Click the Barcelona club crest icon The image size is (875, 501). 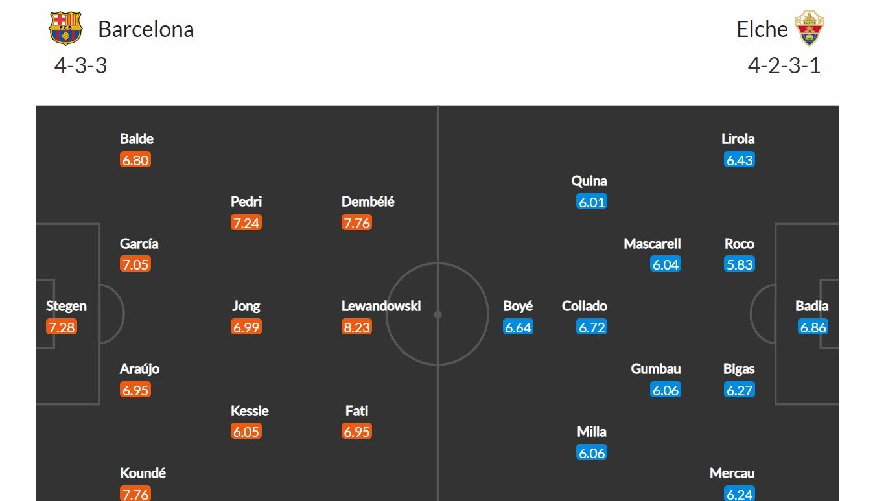pos(66,29)
